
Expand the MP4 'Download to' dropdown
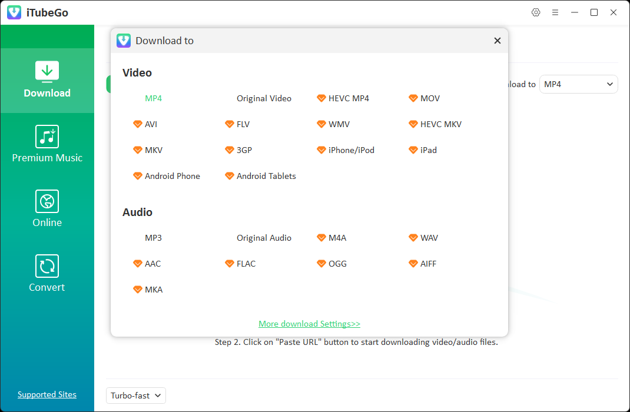click(x=578, y=84)
